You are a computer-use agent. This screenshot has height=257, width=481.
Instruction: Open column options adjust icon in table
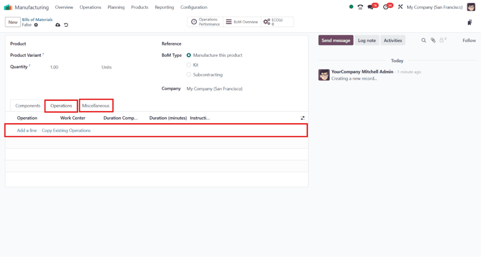click(303, 118)
